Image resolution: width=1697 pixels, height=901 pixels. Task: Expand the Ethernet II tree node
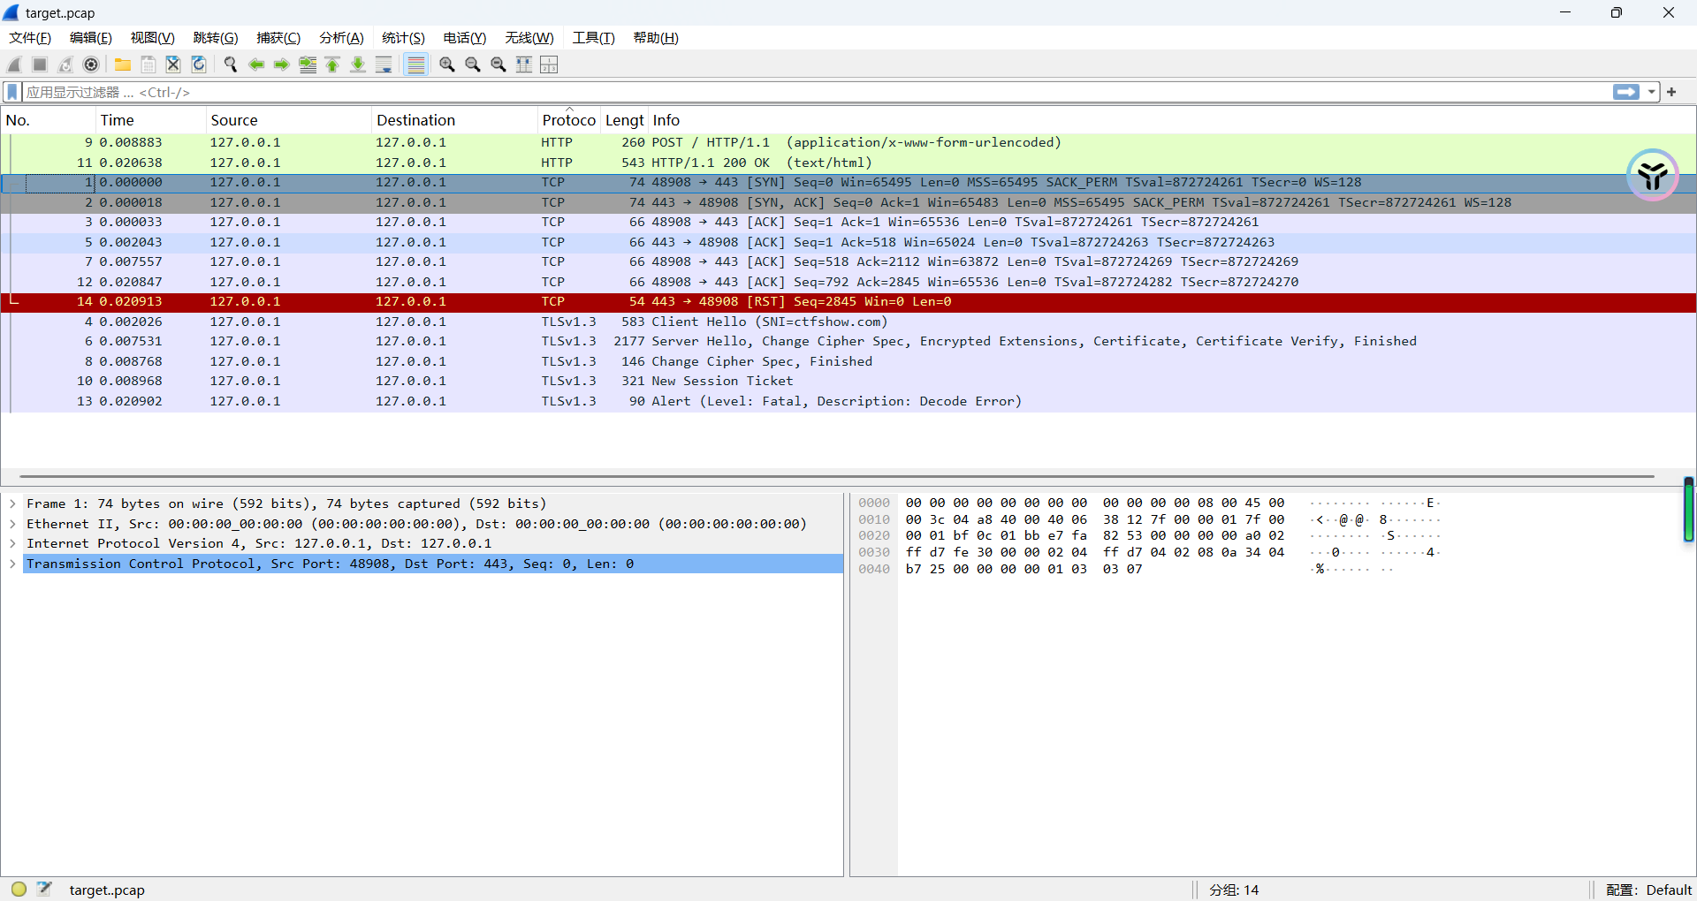point(12,524)
